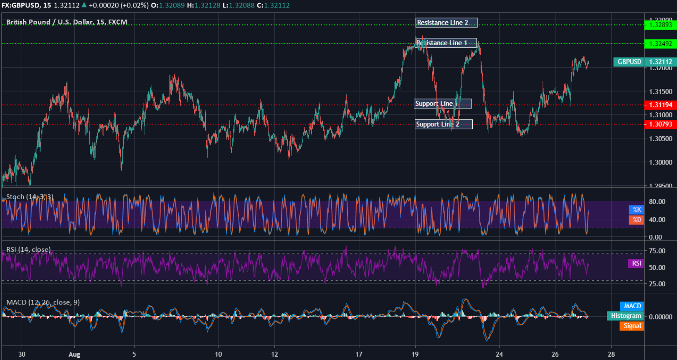Click the 80.00 level on Stoch scale
The height and width of the screenshot is (360, 677).
point(657,201)
